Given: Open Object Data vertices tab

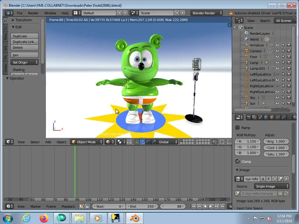Looking at the screenshot, I should pyautogui.click(x=289, y=117).
